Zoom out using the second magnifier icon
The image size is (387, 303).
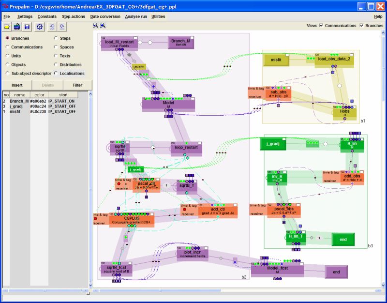coord(103,25)
